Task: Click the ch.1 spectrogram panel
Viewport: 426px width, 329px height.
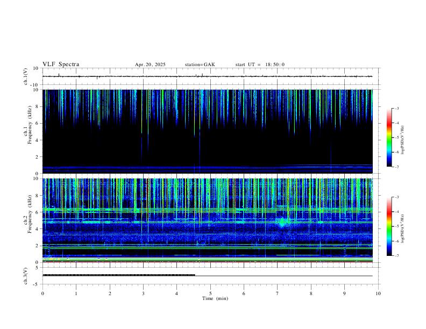Action: pyautogui.click(x=208, y=131)
